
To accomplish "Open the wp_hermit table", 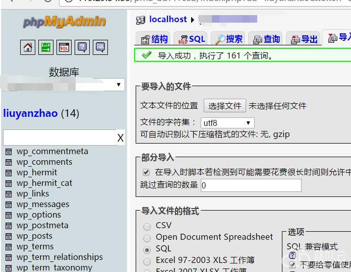I will pos(36,173).
